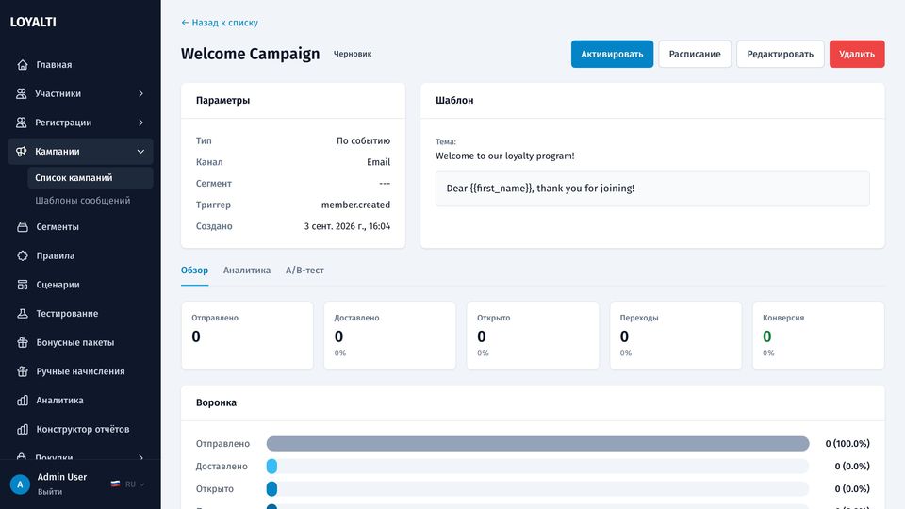
Task: Click the creation date 3 сент. 2026 г.
Action: (x=347, y=226)
